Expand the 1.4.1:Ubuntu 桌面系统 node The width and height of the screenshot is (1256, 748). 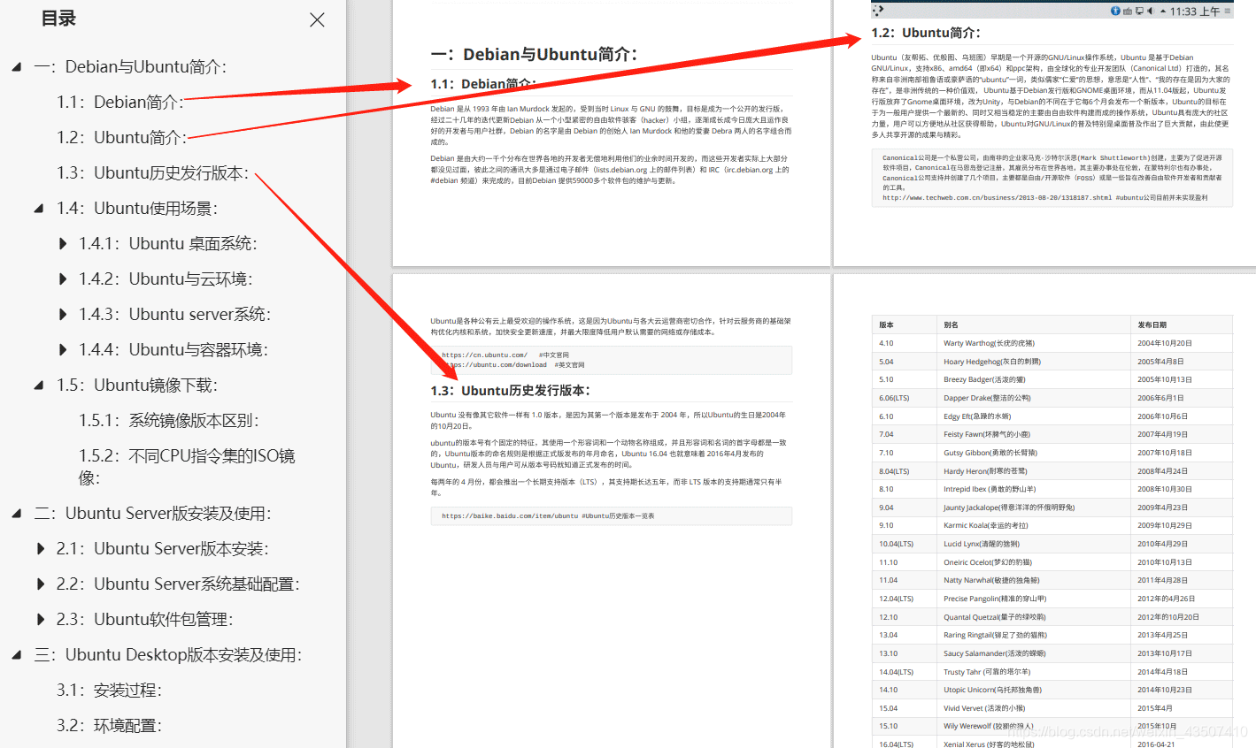(x=63, y=244)
